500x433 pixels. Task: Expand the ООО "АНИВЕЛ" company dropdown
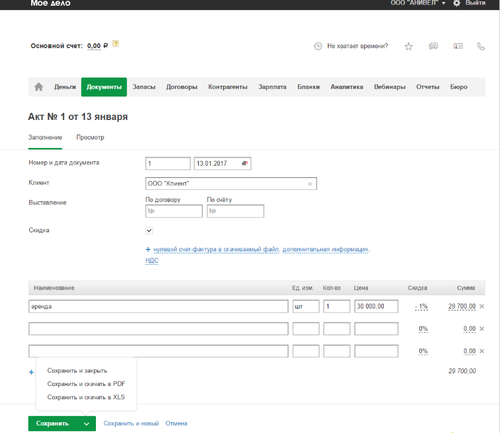pos(443,4)
